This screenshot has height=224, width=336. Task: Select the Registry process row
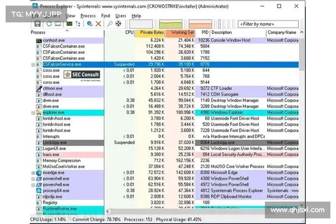point(165,203)
